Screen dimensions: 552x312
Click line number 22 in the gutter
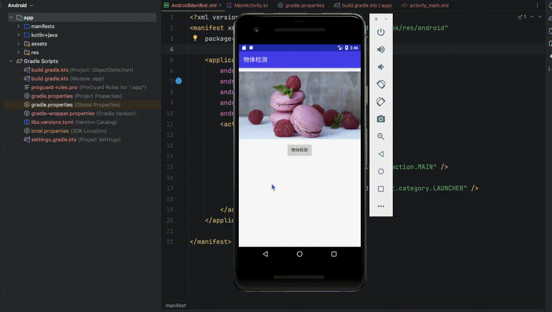[170, 242]
